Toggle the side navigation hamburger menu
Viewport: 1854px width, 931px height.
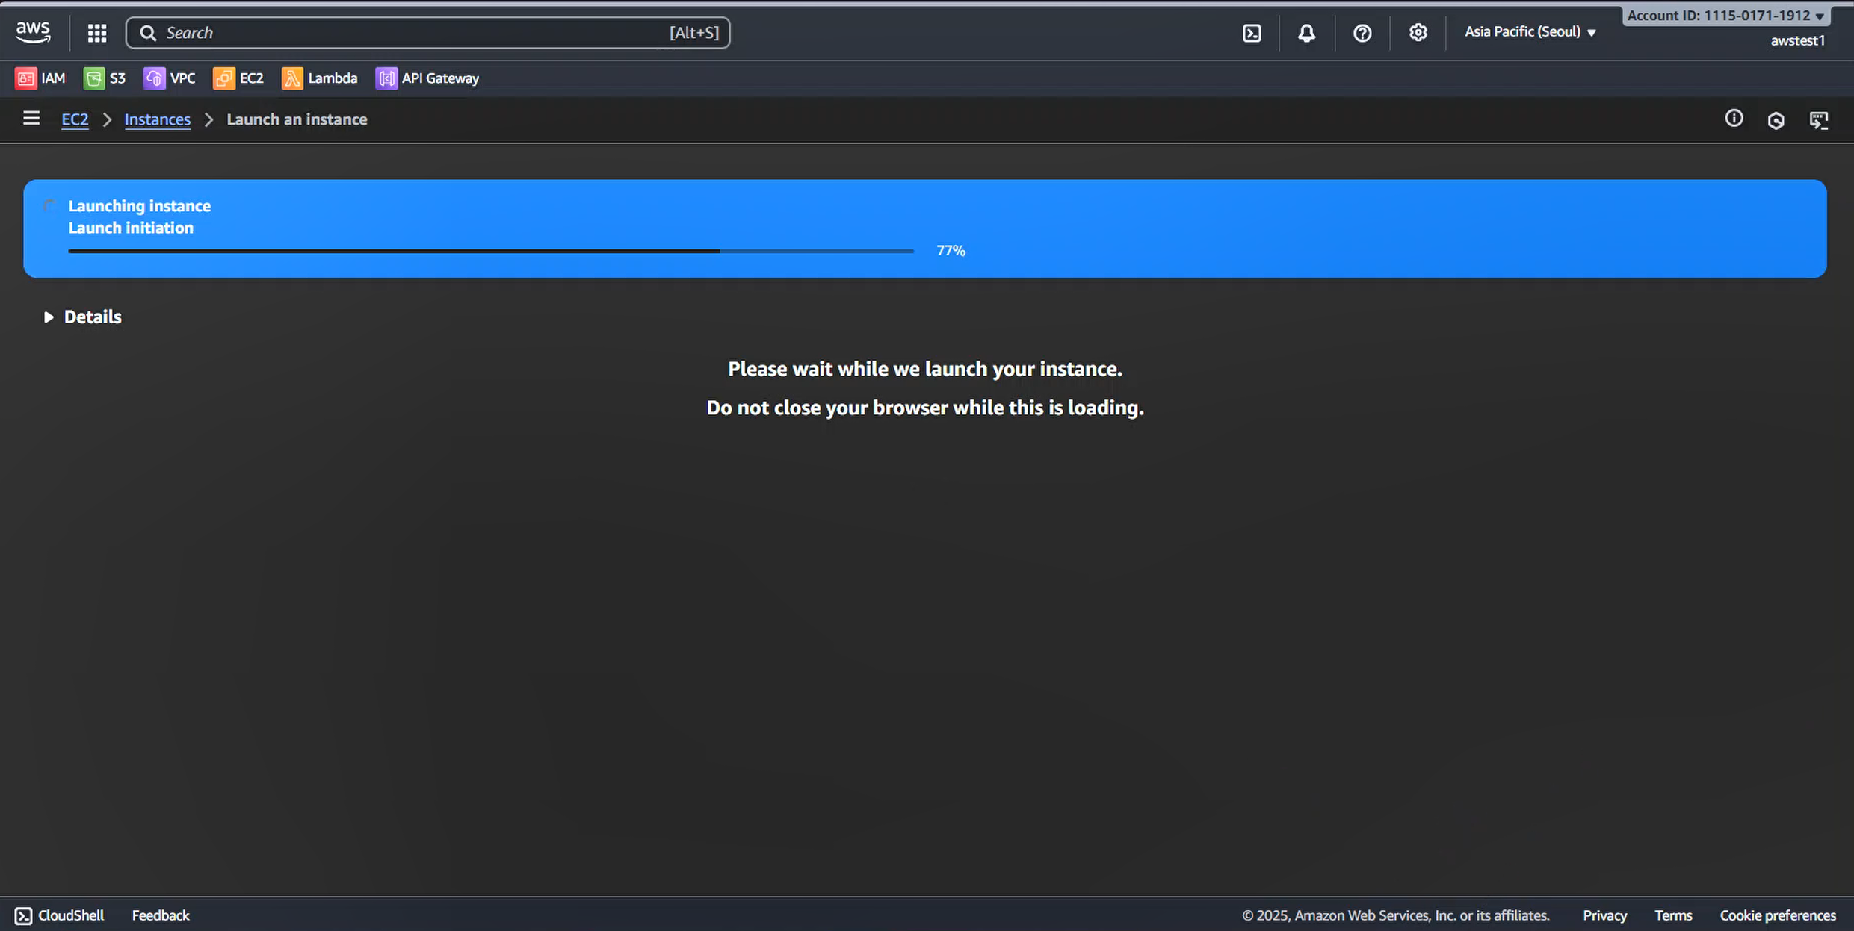pyautogui.click(x=31, y=119)
